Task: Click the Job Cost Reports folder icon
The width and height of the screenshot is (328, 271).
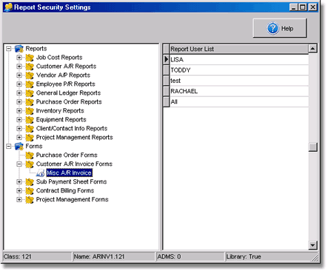Action: coord(30,58)
